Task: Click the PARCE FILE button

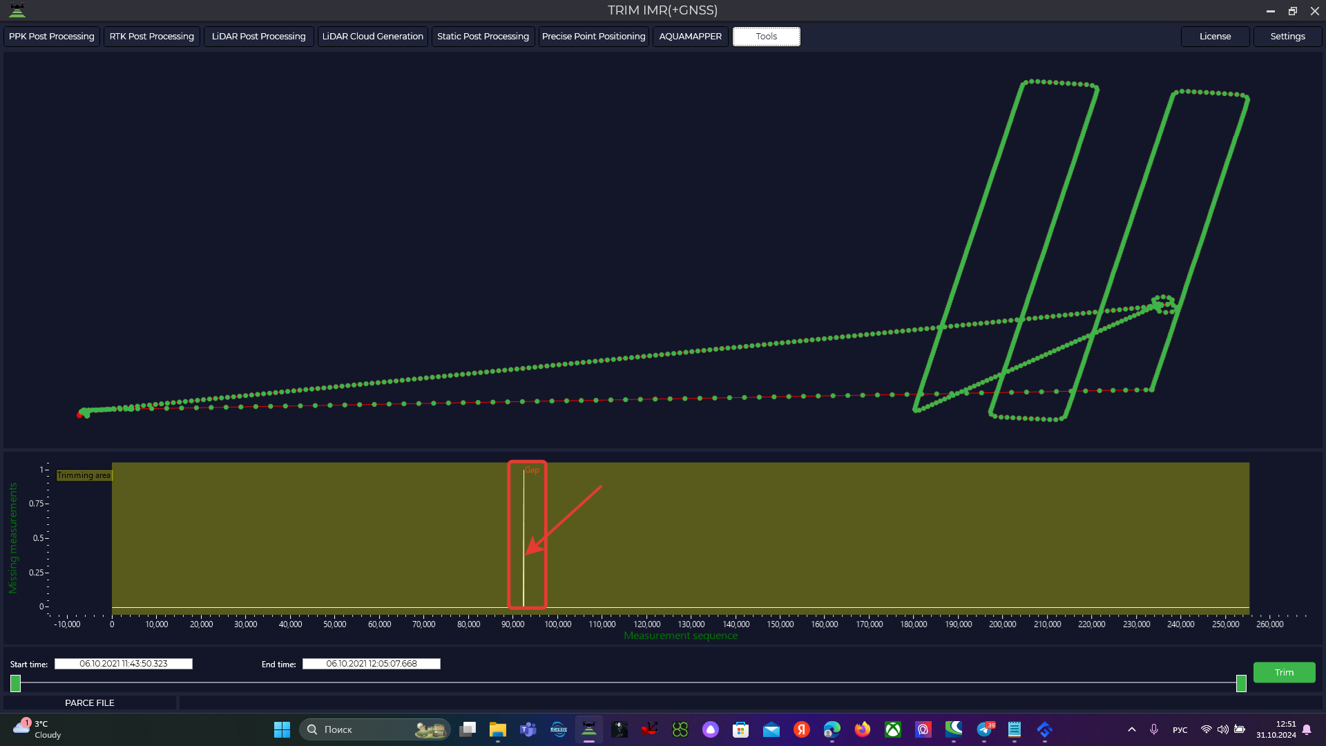Action: [x=90, y=703]
